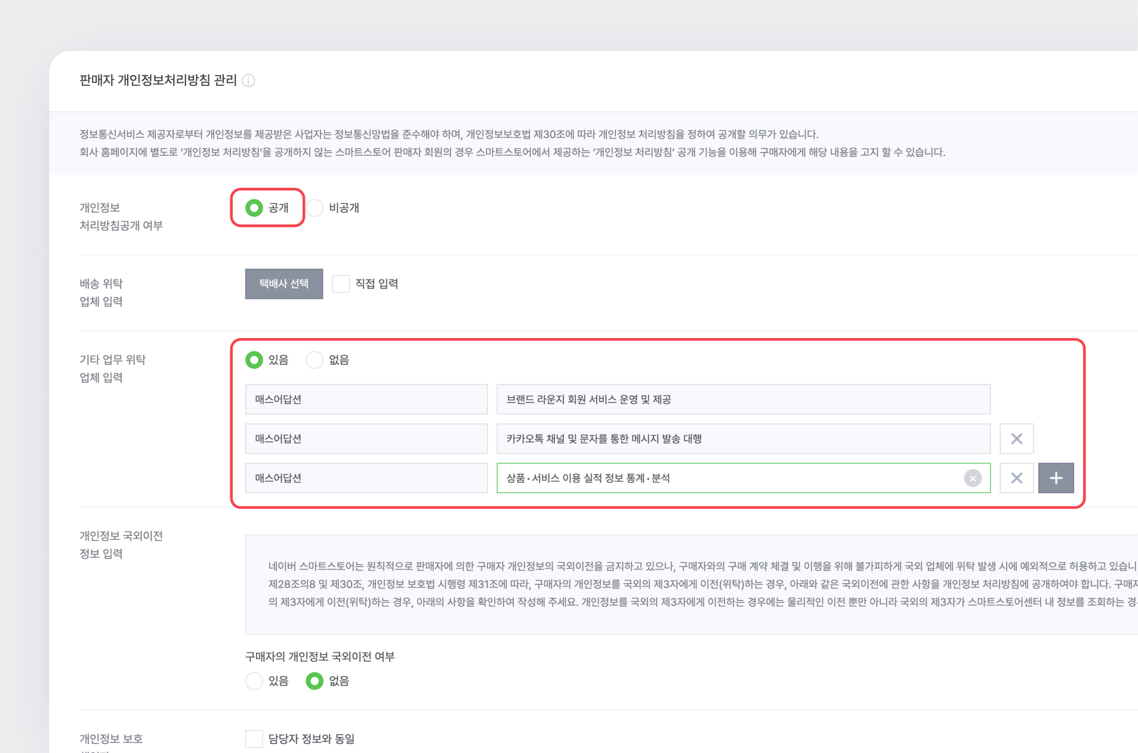Select 없음 for 구매자의 개인정보 국외이전 여부

(314, 681)
